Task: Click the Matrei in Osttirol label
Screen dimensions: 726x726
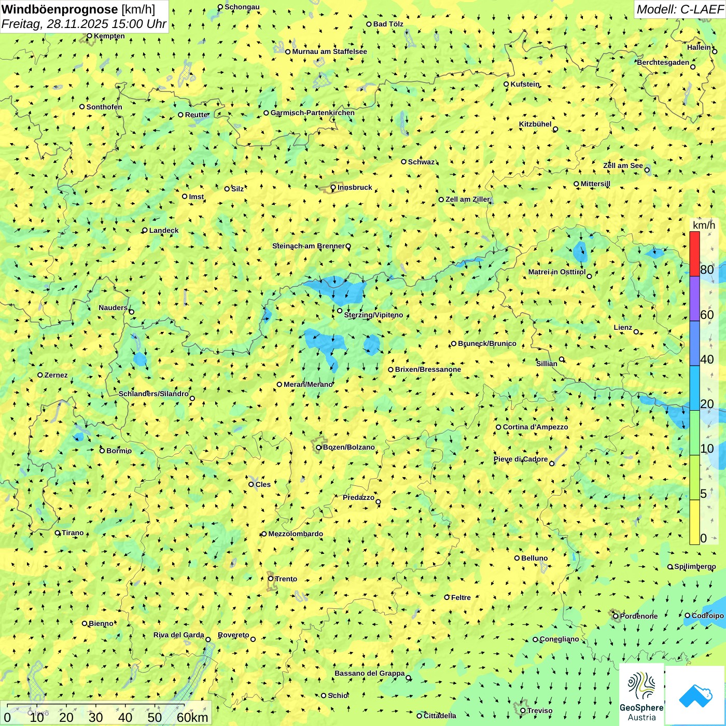Action: (556, 272)
